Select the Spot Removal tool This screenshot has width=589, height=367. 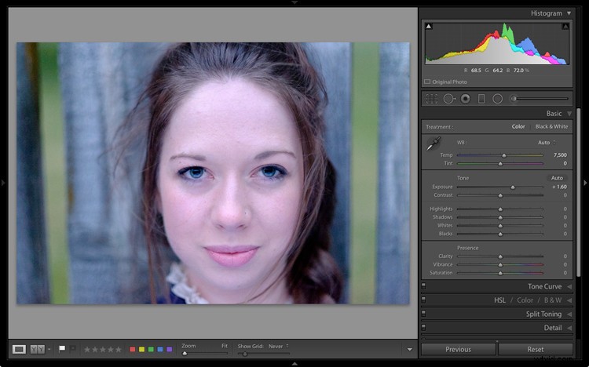pos(449,99)
